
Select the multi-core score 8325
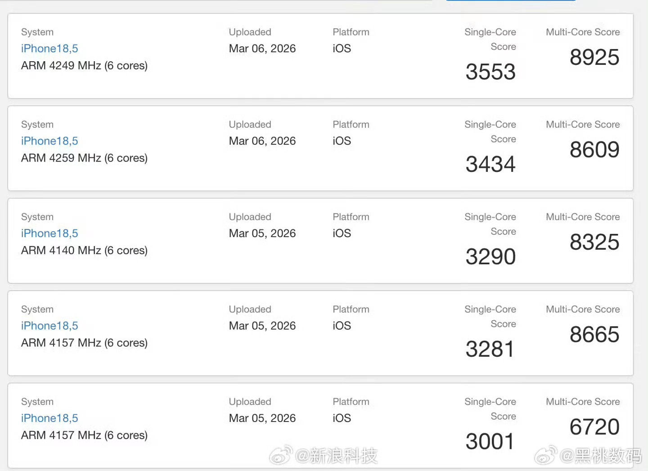[x=594, y=242]
